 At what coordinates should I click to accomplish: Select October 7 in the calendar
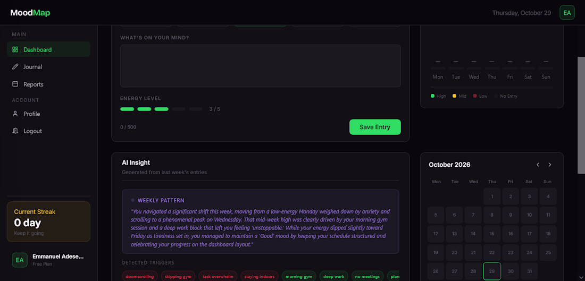pyautogui.click(x=473, y=215)
